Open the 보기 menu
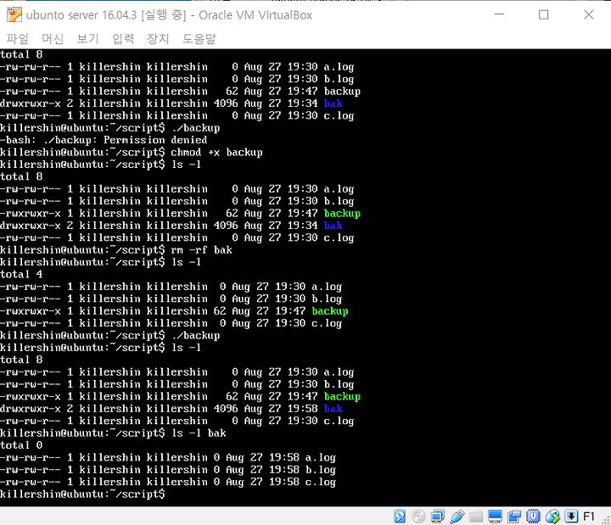 [87, 38]
